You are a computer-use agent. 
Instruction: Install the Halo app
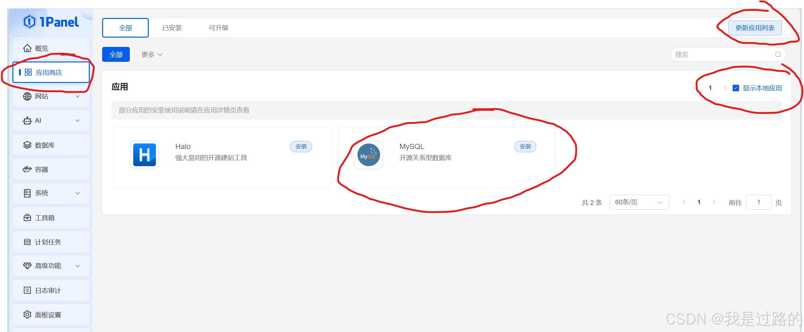(x=301, y=147)
